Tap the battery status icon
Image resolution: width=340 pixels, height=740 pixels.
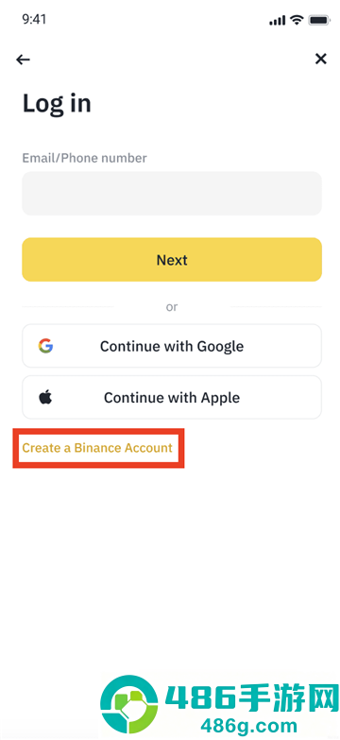(x=318, y=20)
